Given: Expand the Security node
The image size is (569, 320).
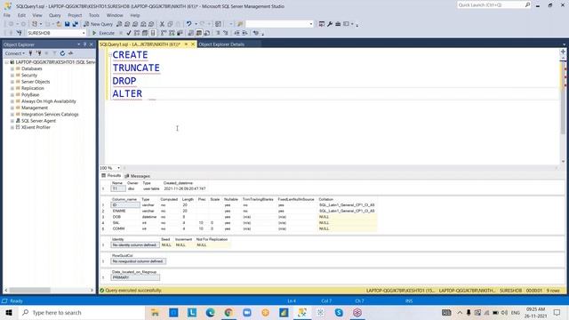Looking at the screenshot, I should [x=12, y=75].
